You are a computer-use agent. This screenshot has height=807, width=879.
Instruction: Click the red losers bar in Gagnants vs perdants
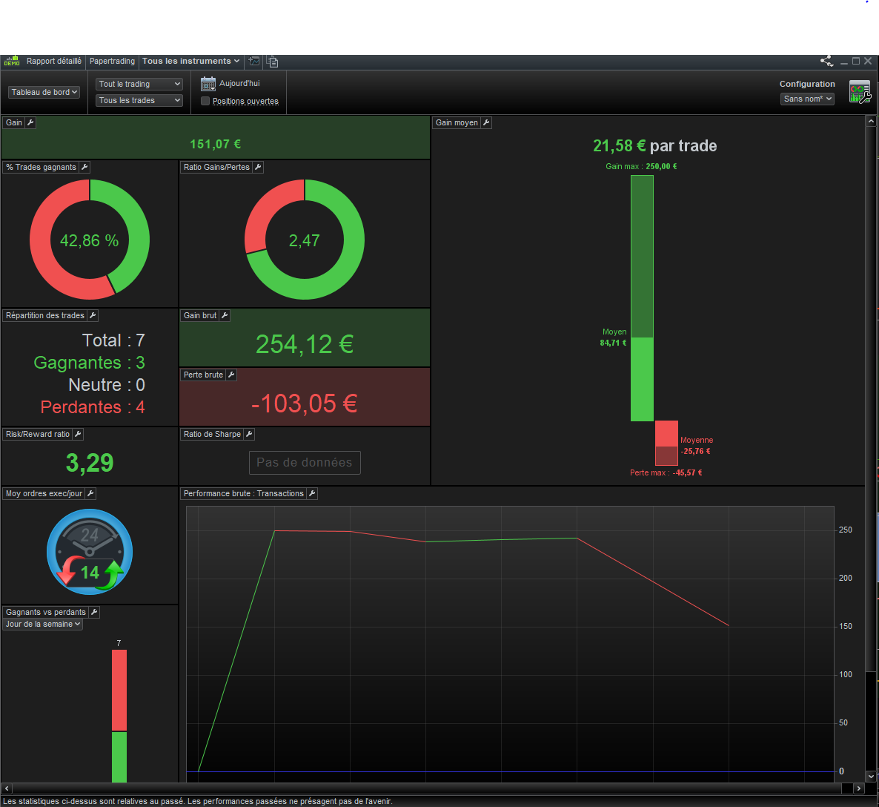[x=119, y=691]
